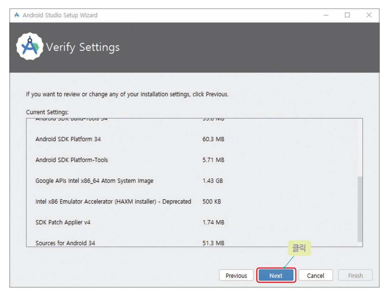Click the 1.74 MB size value
The height and width of the screenshot is (297, 389).
pos(213,222)
